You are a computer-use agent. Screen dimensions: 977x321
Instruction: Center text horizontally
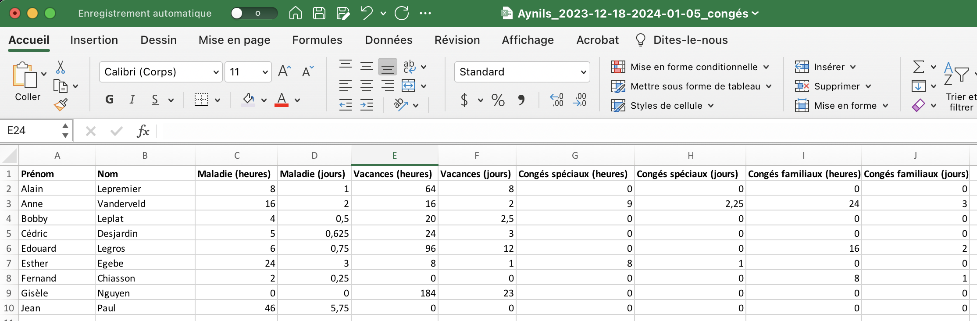tap(367, 86)
